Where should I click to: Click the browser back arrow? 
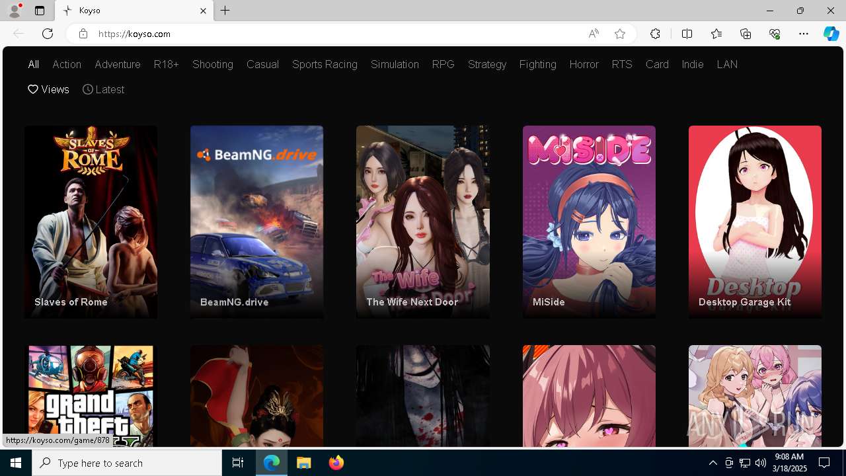(19, 34)
